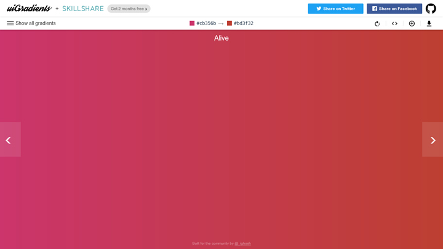Click the Alive gradient title
The height and width of the screenshot is (249, 443).
click(x=221, y=38)
